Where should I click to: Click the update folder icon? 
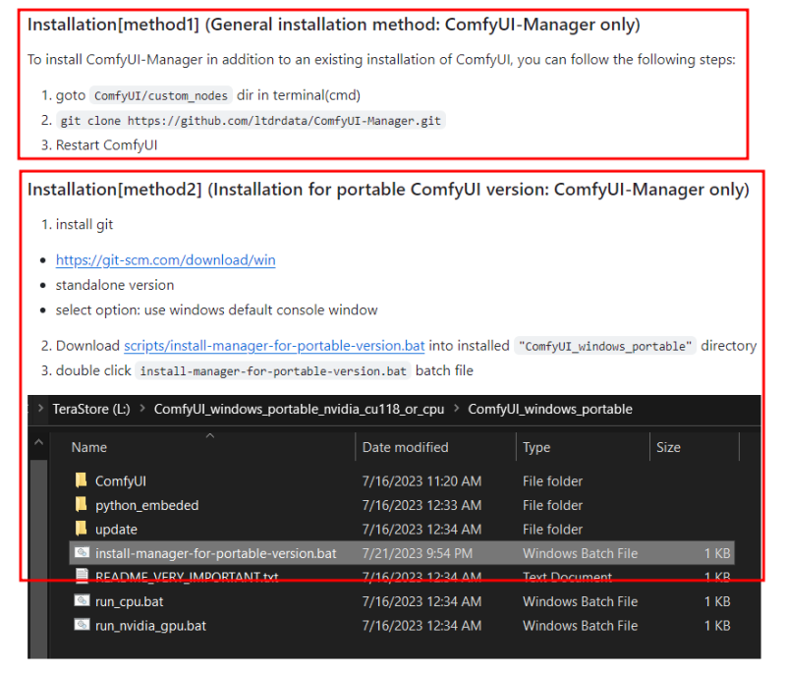(x=82, y=530)
